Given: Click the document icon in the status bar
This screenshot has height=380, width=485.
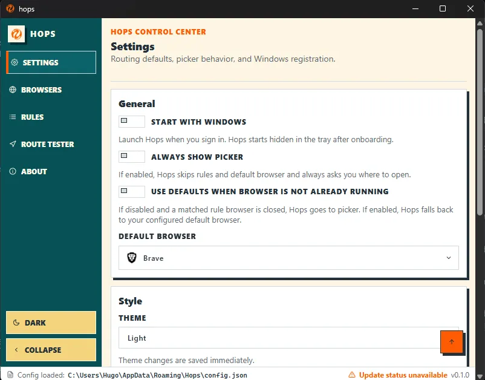Looking at the screenshot, I should click(10, 375).
